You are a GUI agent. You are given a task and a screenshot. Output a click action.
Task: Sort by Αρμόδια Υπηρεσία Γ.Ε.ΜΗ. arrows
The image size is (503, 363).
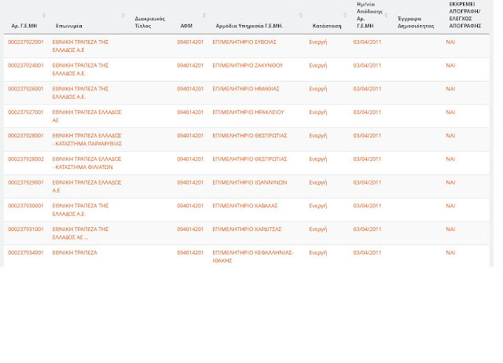300,15
